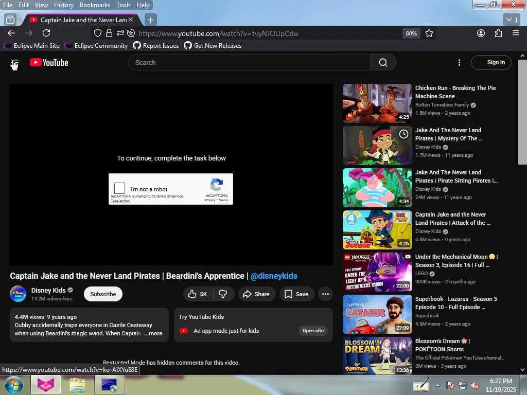
Task: Open Pirate Sitting Pirates video thumbnail
Action: (x=377, y=188)
